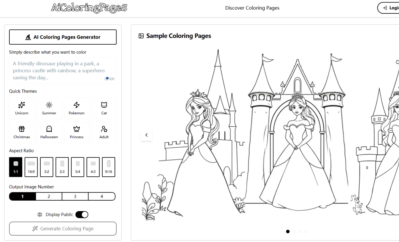Open Discover Coloring Pages
399x242 pixels.
(x=252, y=8)
